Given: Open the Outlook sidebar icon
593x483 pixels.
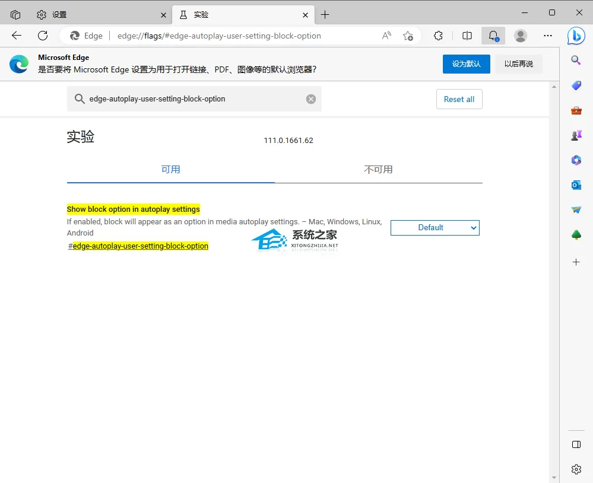Looking at the screenshot, I should [x=576, y=185].
